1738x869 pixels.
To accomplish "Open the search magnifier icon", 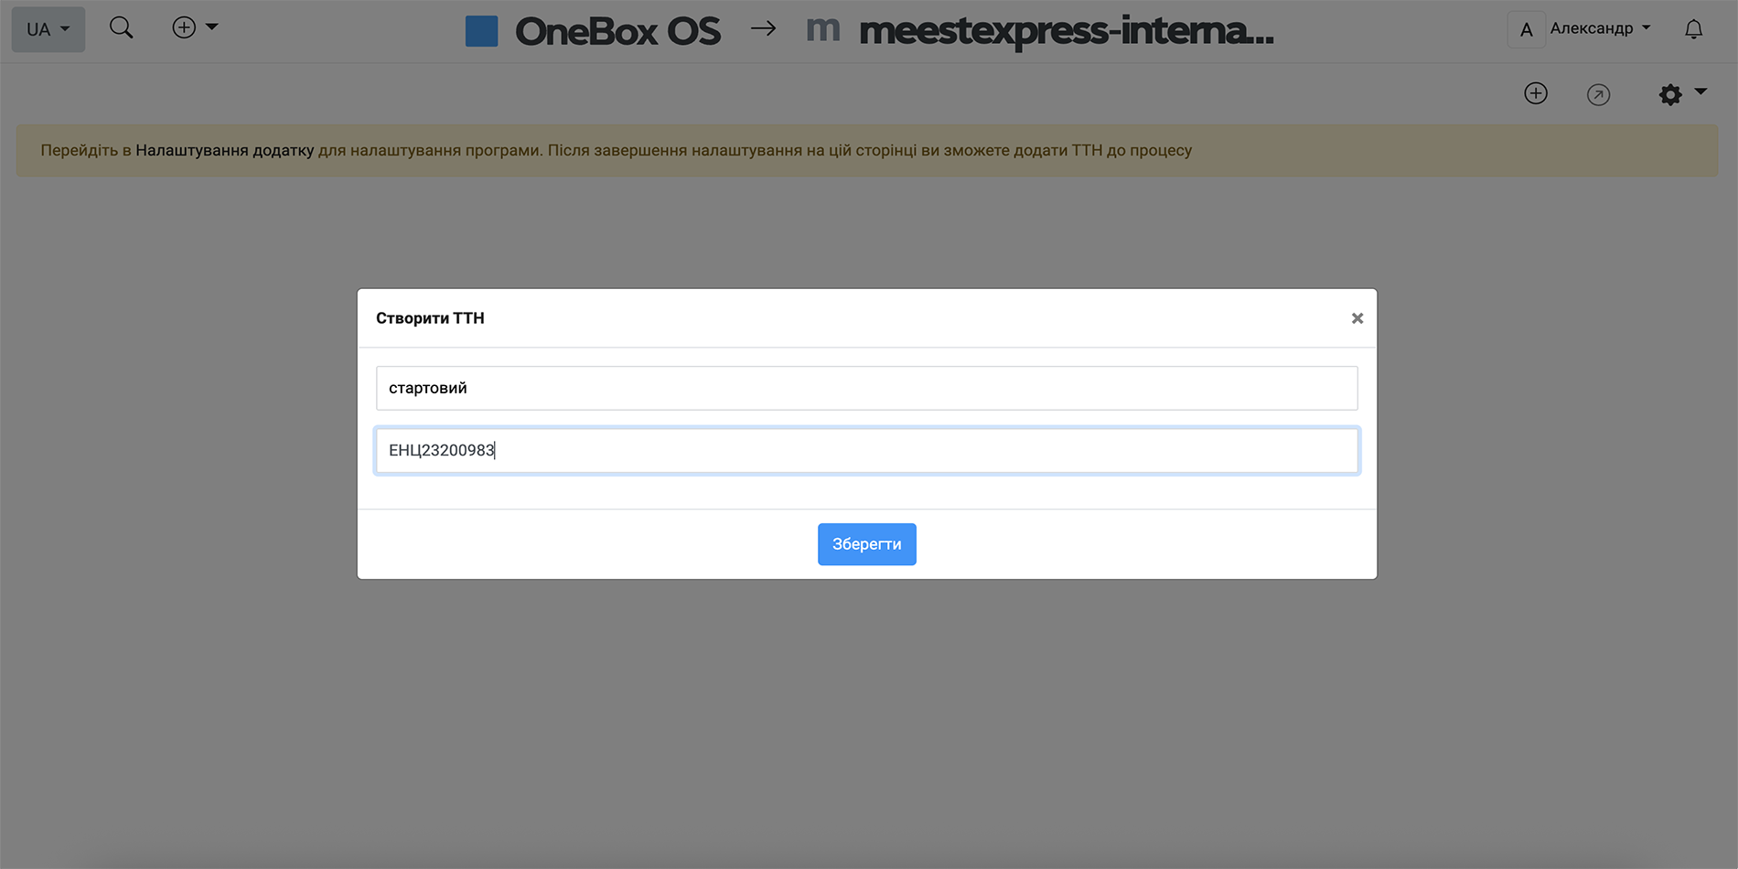I will tap(121, 28).
